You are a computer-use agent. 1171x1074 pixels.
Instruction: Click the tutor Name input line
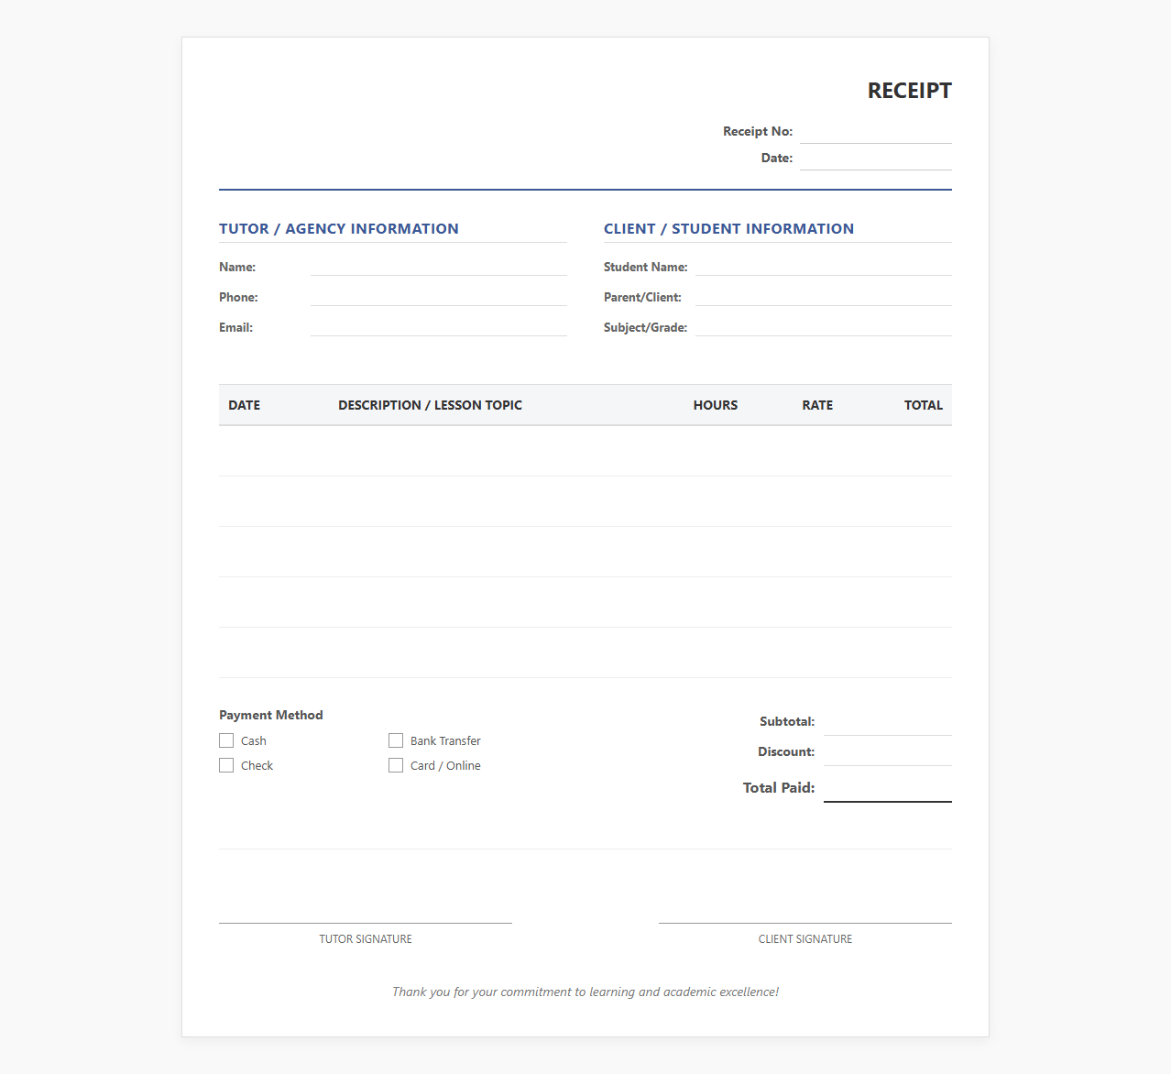[x=439, y=266]
